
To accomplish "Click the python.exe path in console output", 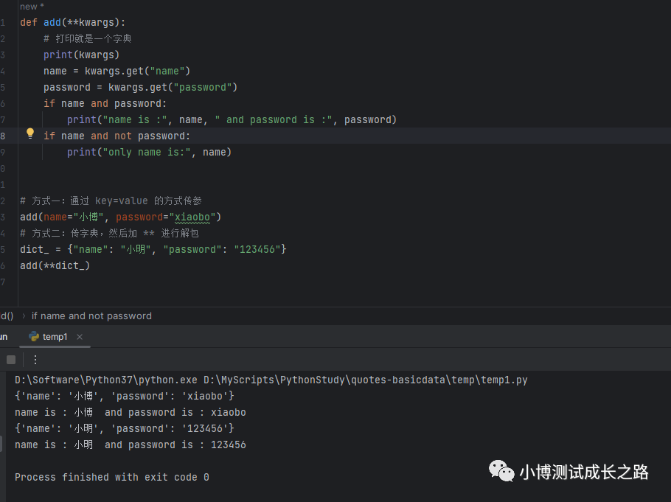I will 106,380.
